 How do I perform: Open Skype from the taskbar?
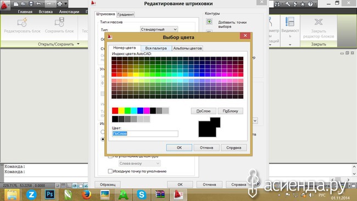[x=141, y=194]
